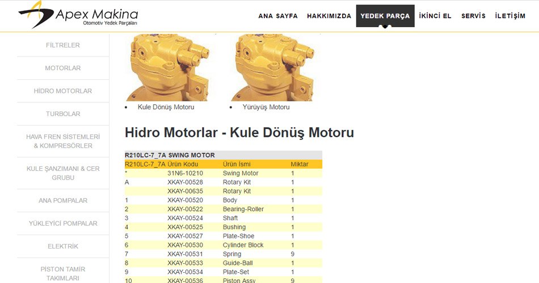The image size is (539, 283).
Task: Select part code XKAY-00534
Action: 186,272
